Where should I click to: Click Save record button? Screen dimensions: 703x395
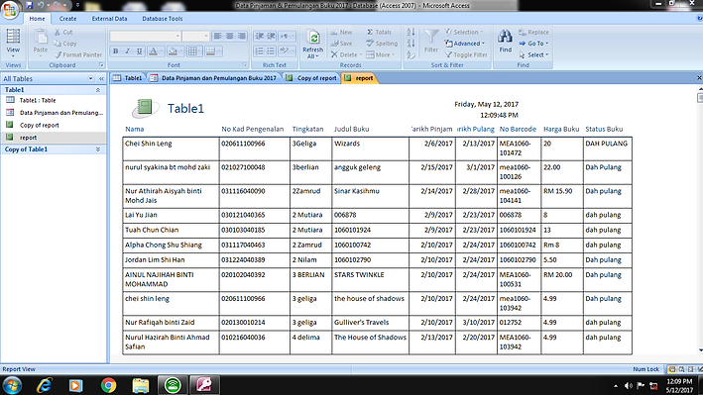point(341,44)
